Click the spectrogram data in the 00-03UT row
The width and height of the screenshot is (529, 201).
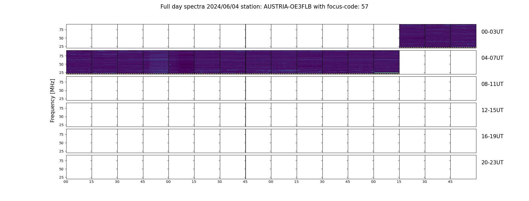(438, 36)
